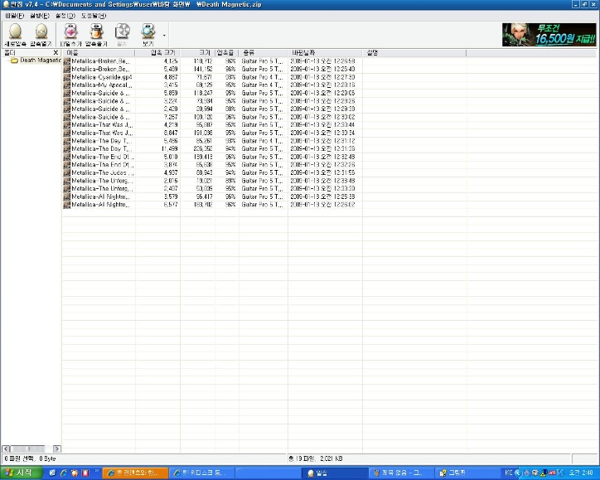This screenshot has width=600, height=480.
Task: Switch to the 그림판 taskbar button
Action: click(x=467, y=473)
